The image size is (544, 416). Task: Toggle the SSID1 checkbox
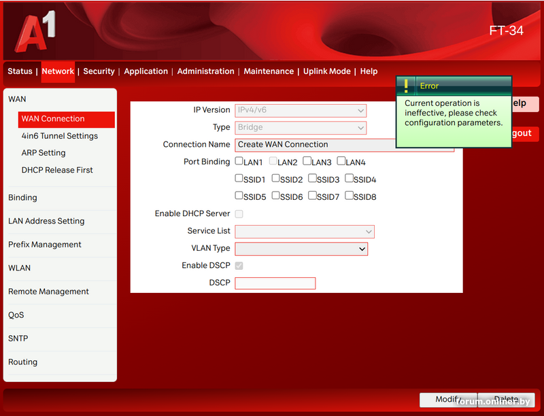pyautogui.click(x=239, y=179)
